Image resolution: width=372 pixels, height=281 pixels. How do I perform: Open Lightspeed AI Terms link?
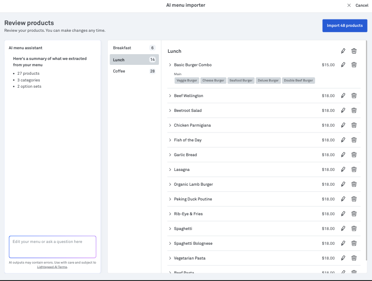[x=52, y=267]
